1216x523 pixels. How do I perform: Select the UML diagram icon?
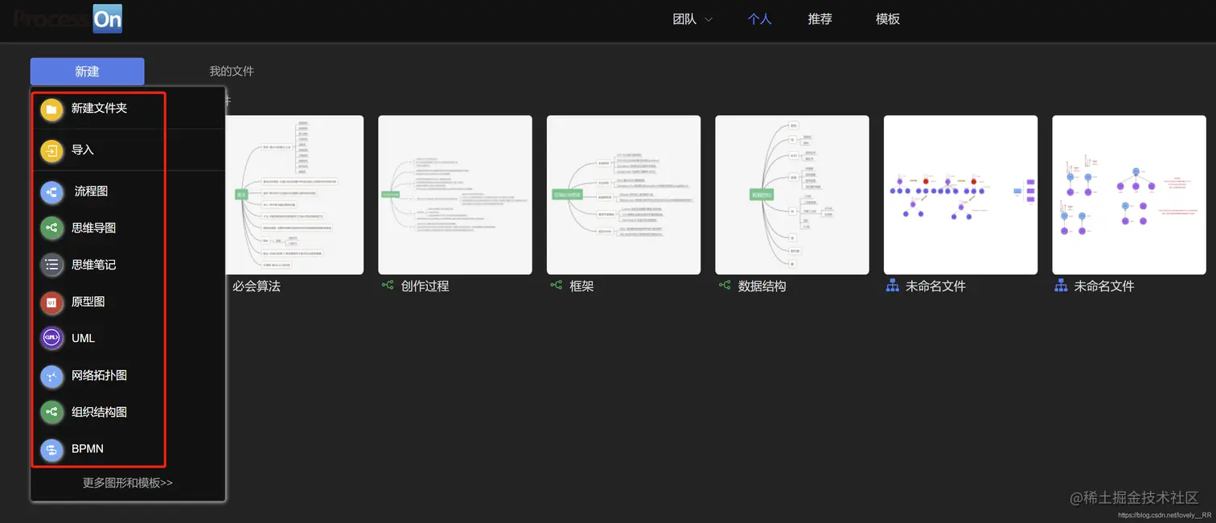pyautogui.click(x=51, y=338)
